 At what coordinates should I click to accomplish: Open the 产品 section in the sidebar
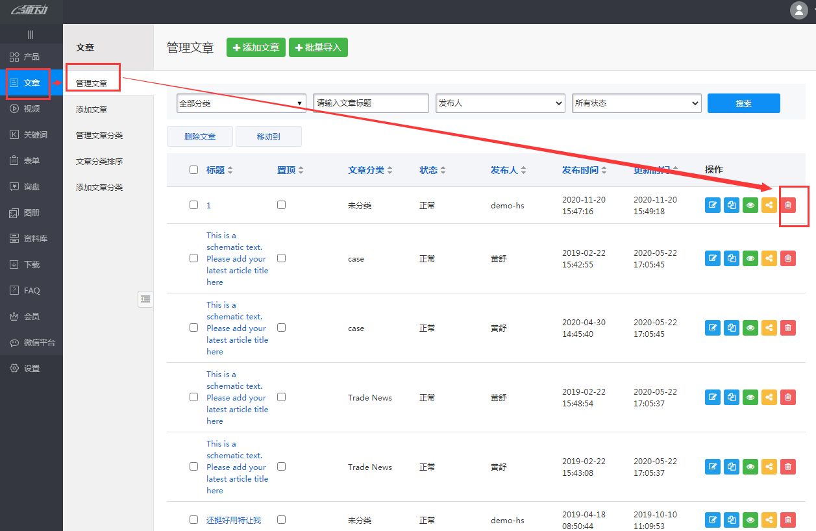tap(29, 56)
